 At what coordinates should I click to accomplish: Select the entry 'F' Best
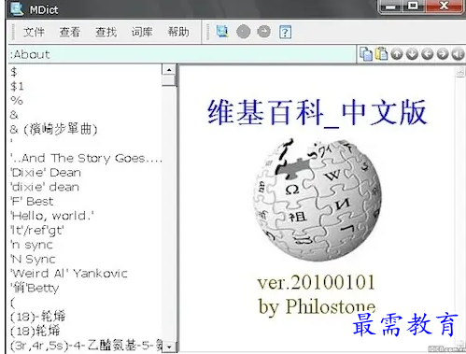point(32,202)
